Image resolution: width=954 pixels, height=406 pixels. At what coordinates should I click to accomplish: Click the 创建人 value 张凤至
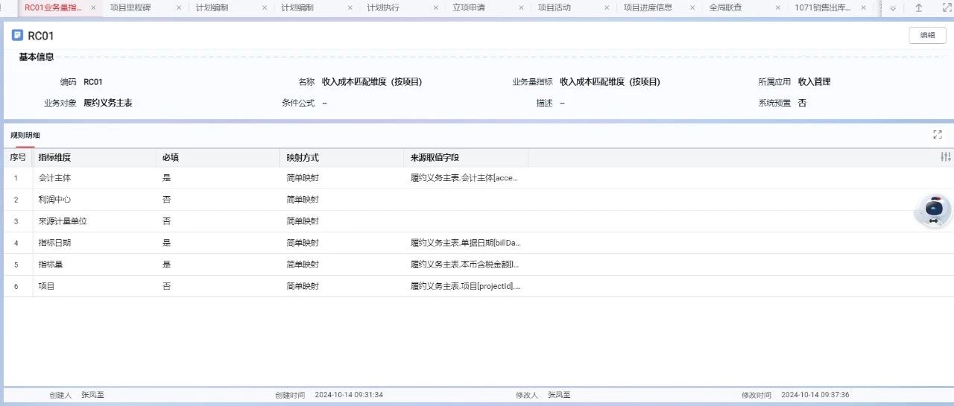[x=92, y=395]
